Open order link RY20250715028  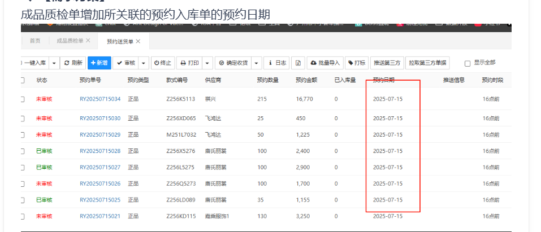tap(100, 151)
